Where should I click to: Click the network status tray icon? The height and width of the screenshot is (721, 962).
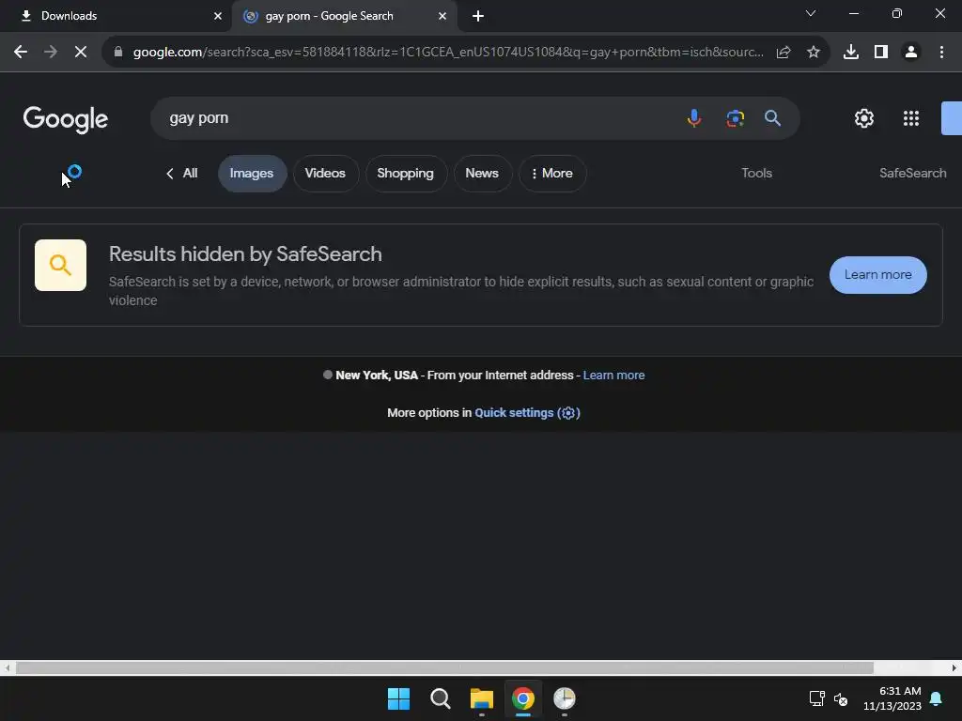point(816,698)
